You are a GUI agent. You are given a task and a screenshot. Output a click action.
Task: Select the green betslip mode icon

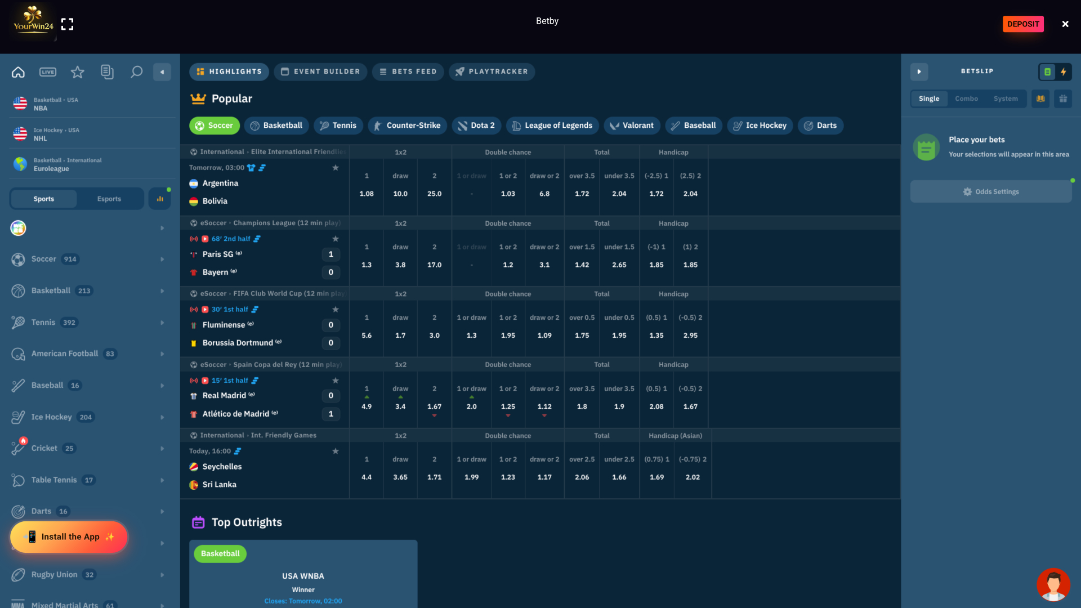(1047, 71)
